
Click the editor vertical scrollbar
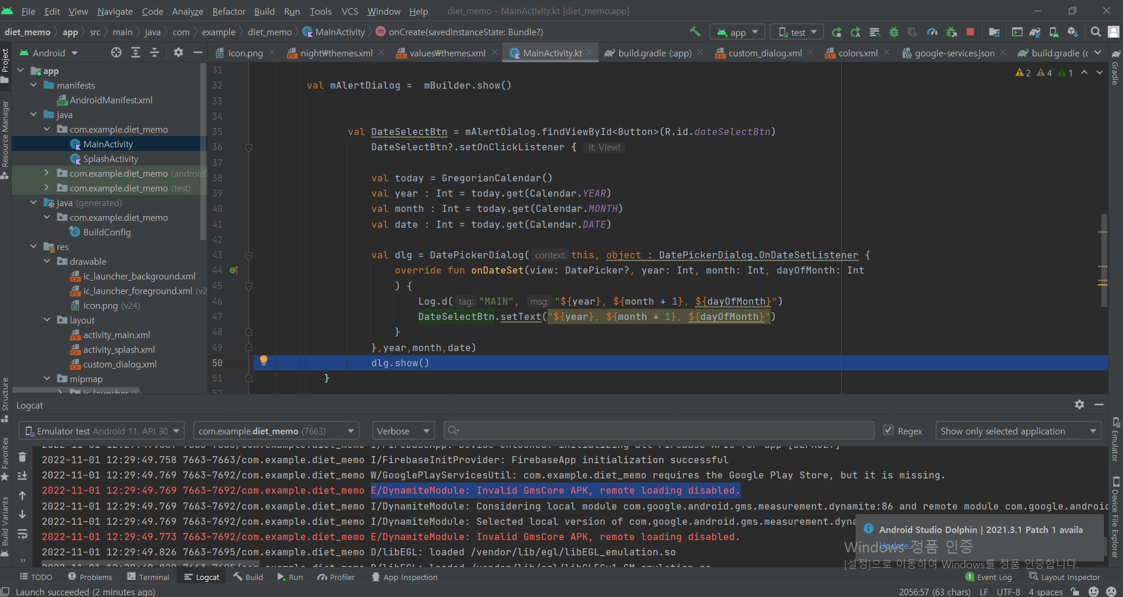(x=1104, y=261)
